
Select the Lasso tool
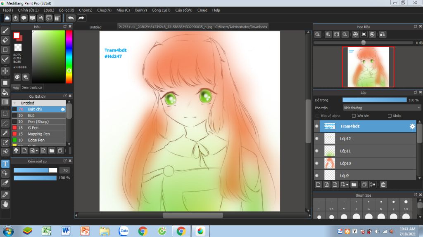[x=5, y=123]
